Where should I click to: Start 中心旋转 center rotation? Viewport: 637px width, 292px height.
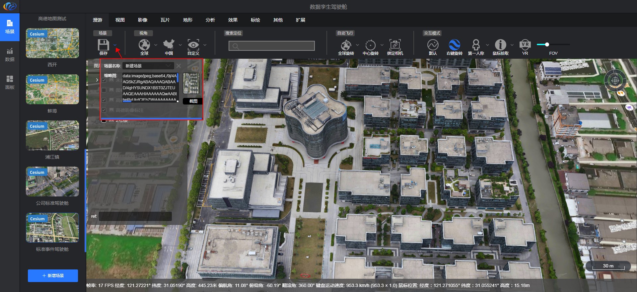(370, 45)
